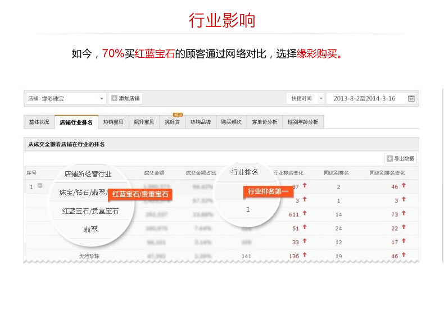Open the 热销宝贝 tab
Image resolution: width=444 pixels, height=320 pixels.
click(114, 122)
